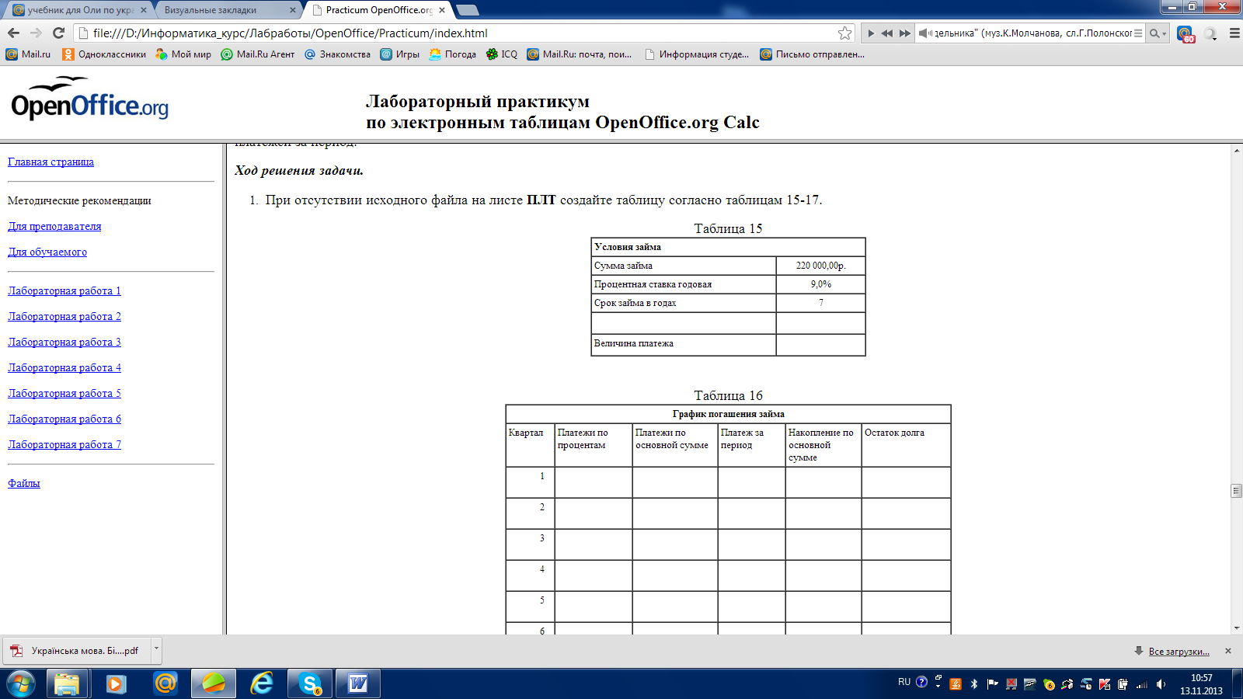Viewport: 1243px width, 699px height.
Task: Click the address bar URL field
Action: pos(463,33)
